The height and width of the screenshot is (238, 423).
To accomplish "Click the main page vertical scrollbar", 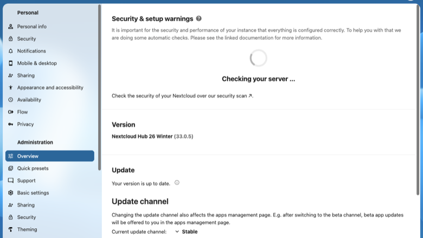I will coord(418,100).
